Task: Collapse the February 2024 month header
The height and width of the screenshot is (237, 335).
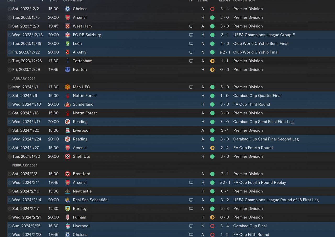Action: pos(25,165)
